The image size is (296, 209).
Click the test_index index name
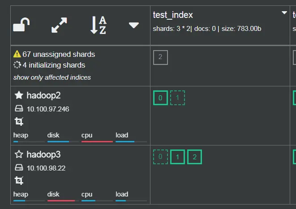point(173,15)
